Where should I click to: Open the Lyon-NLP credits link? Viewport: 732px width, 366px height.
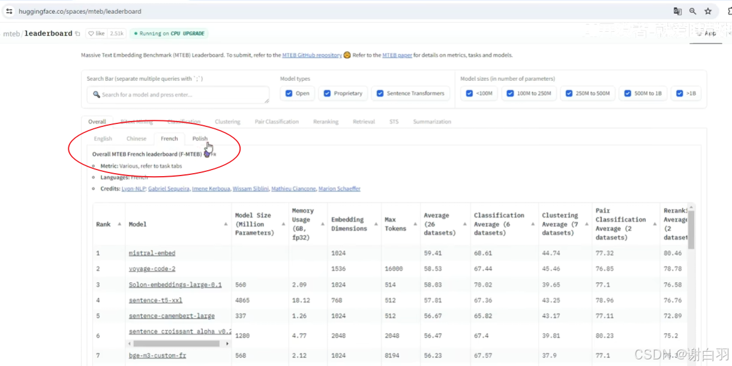[134, 189]
